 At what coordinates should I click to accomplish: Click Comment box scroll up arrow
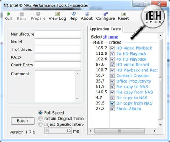pyautogui.click(x=77, y=74)
